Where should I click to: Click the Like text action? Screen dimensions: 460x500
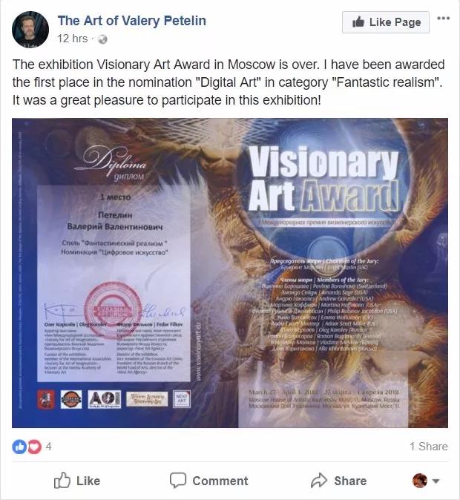(x=88, y=481)
